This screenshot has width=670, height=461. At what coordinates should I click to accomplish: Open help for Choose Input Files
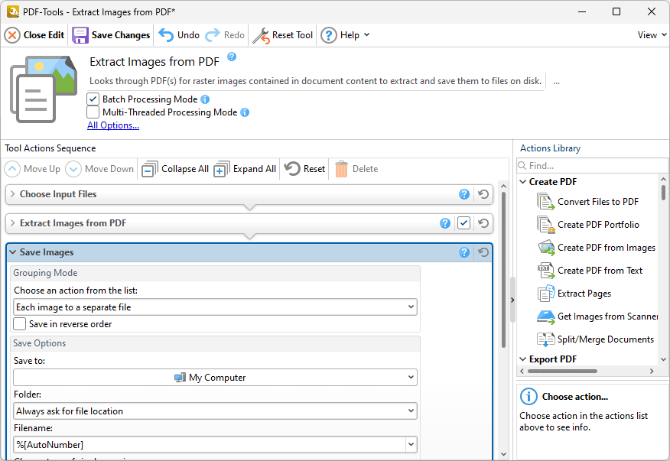(464, 194)
